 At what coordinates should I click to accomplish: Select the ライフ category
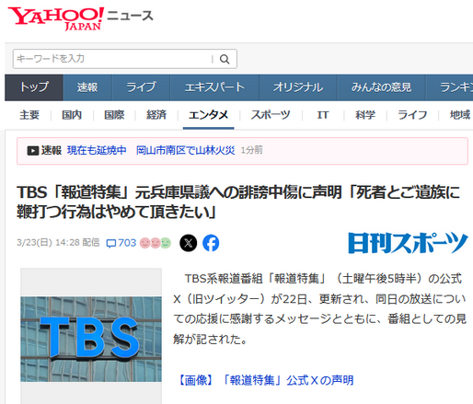click(x=412, y=115)
